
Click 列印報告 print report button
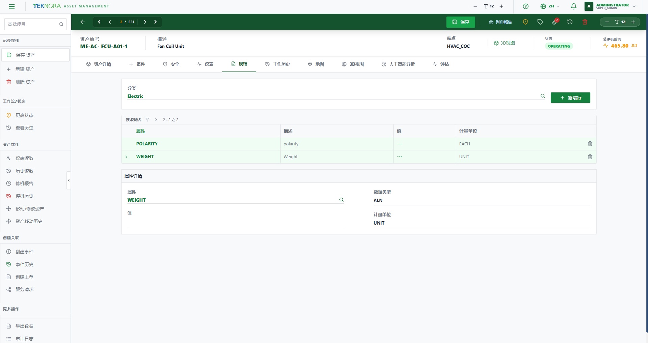coord(500,22)
